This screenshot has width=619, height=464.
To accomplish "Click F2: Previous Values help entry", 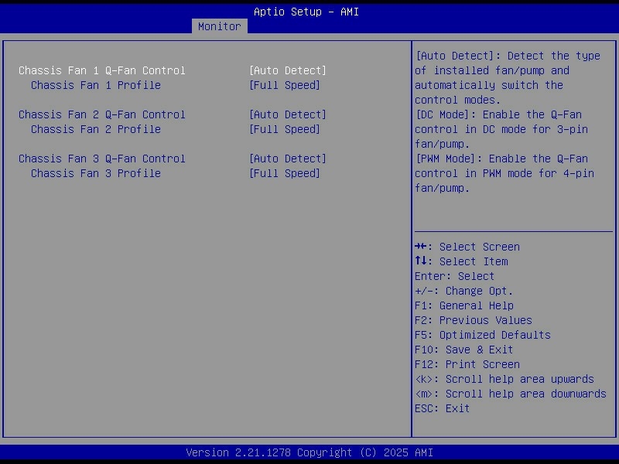I will pyautogui.click(x=474, y=320).
